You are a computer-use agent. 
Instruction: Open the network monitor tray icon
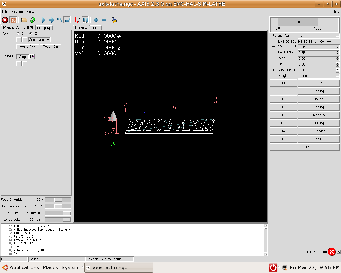[x=285, y=268]
